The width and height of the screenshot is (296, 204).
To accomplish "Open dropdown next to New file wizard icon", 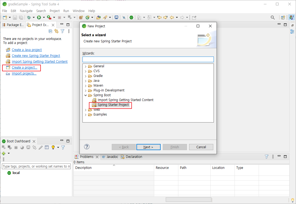I will click(x=10, y=17).
